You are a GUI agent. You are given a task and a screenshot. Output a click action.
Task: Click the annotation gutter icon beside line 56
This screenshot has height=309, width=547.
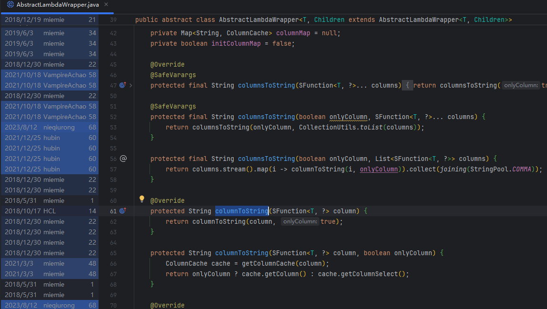coord(123,159)
